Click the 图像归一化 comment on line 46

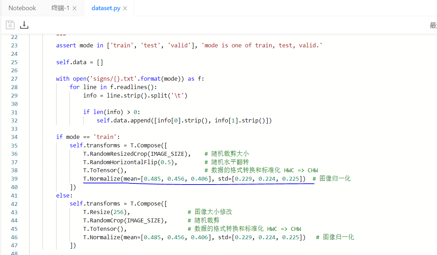click(335, 237)
